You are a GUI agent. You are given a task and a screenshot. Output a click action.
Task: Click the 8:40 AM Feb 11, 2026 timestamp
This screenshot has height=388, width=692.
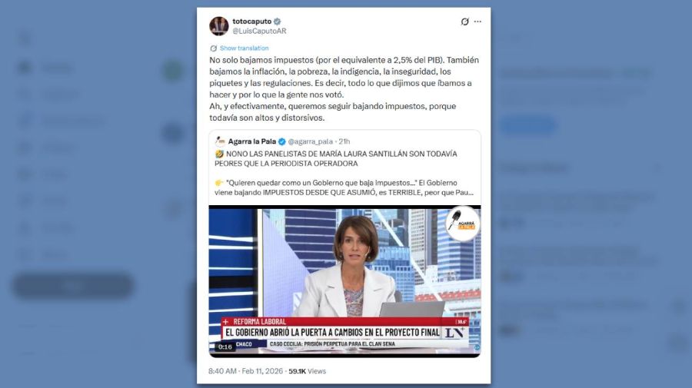(x=246, y=371)
